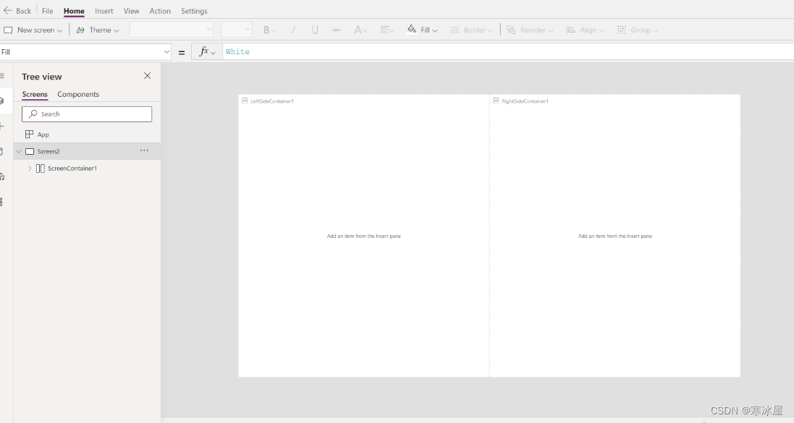
Task: Open the Media icon in sidebar
Action: (x=2, y=176)
